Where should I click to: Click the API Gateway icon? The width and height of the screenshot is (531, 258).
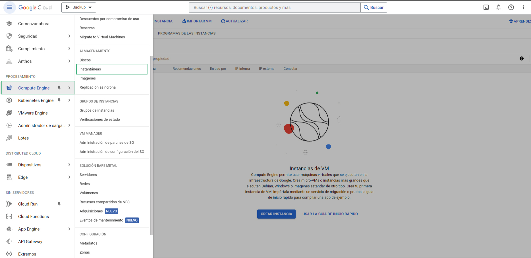(9, 242)
